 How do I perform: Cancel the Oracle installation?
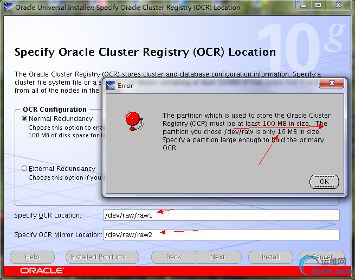coord(322,257)
